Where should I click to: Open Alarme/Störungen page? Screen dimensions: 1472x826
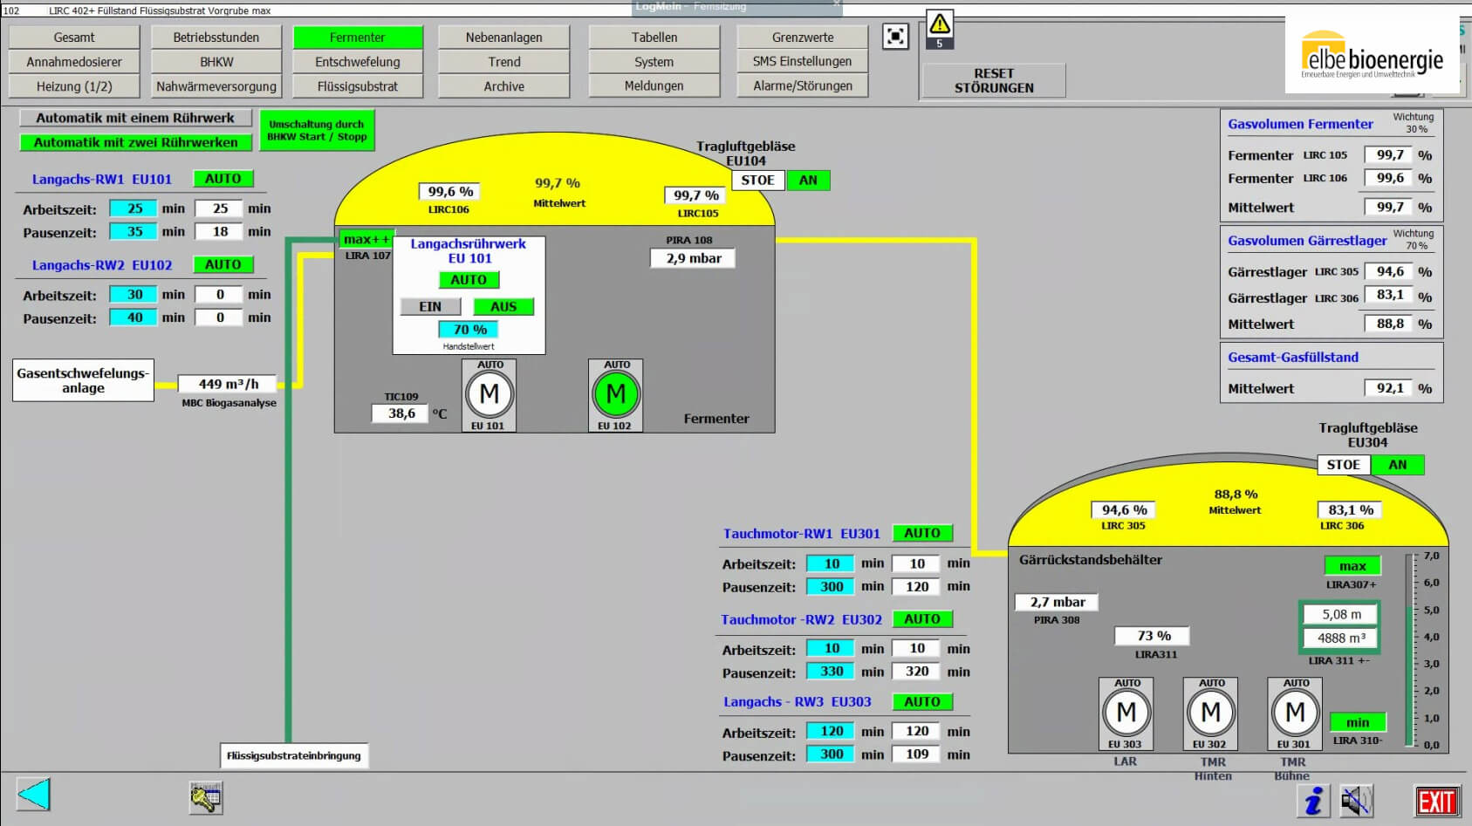(x=803, y=85)
